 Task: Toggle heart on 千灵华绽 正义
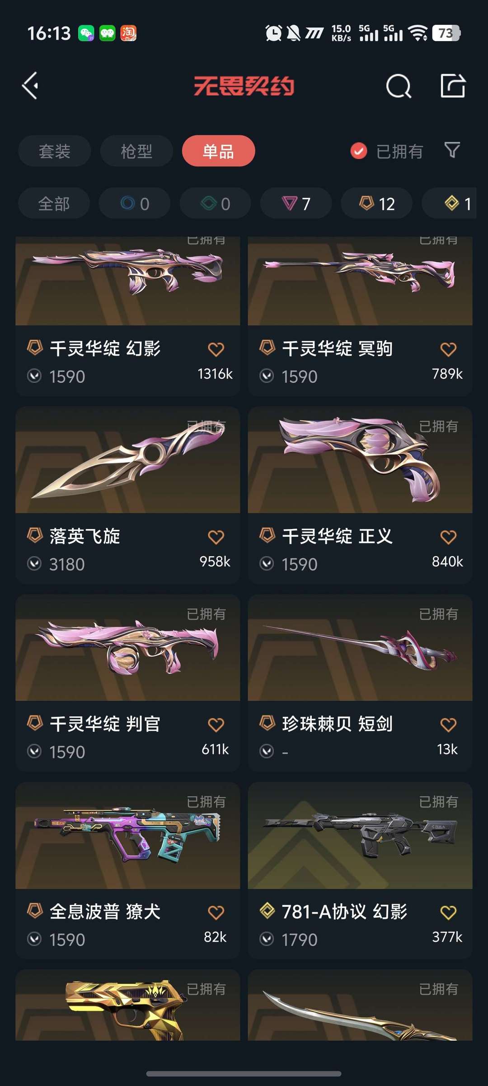click(x=448, y=537)
